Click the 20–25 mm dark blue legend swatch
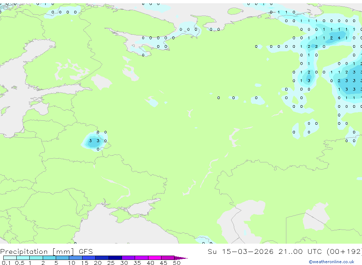The width and height of the screenshot is (362, 265). click(102, 258)
